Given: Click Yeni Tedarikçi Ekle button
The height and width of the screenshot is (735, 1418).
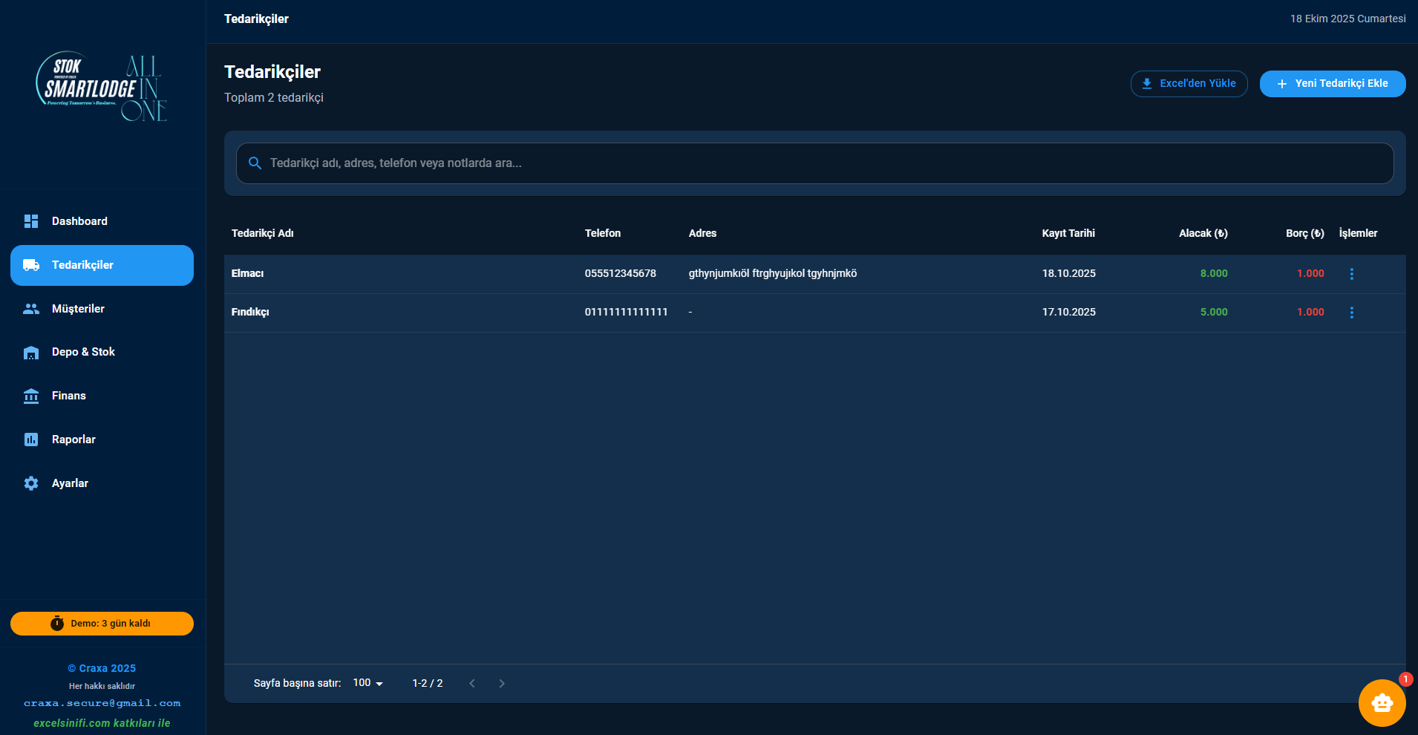Looking at the screenshot, I should pyautogui.click(x=1332, y=84).
